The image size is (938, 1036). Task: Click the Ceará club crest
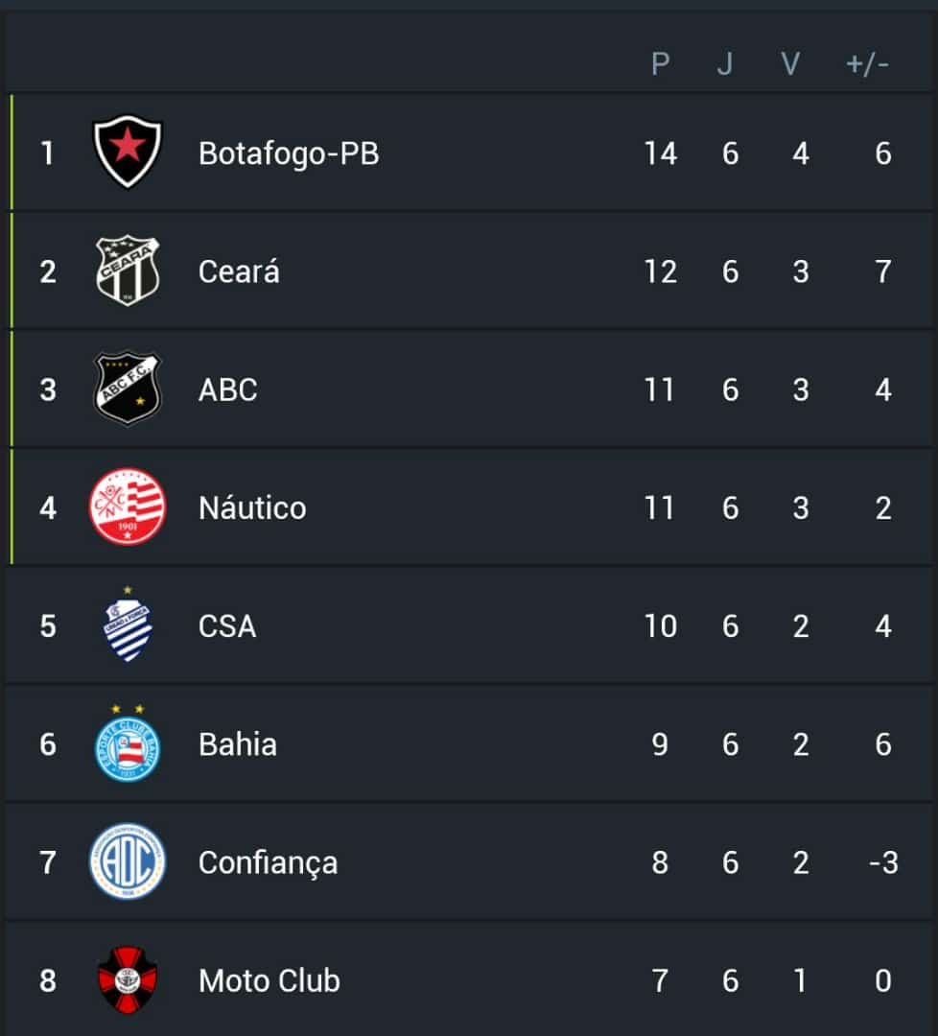pyautogui.click(x=128, y=271)
